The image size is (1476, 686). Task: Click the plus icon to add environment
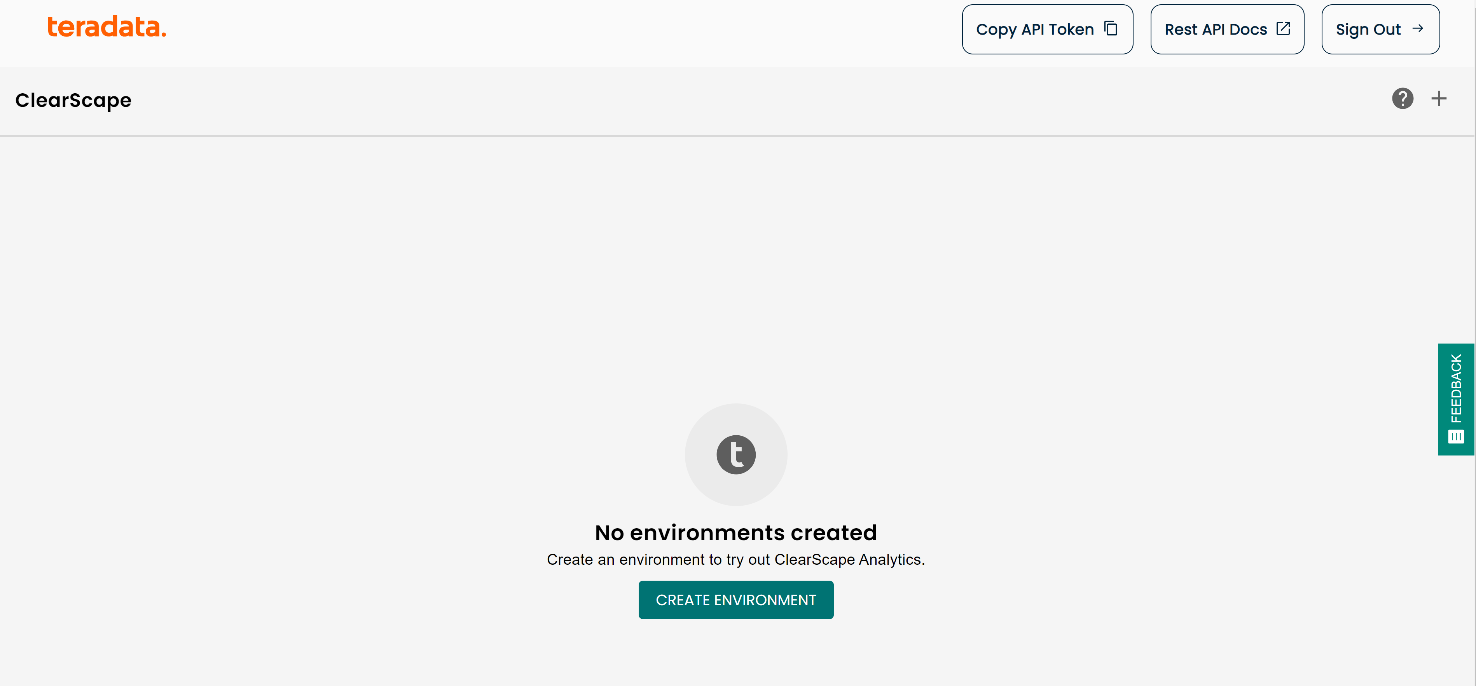point(1439,99)
